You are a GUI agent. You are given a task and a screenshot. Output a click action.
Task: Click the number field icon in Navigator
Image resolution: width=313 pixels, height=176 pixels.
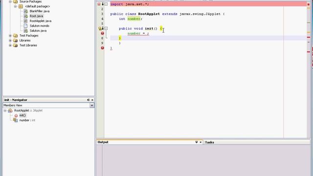coord(15,120)
